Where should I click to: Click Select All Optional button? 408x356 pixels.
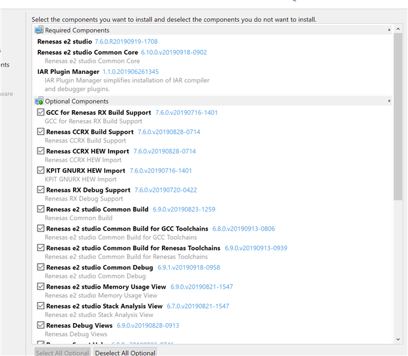[x=63, y=353]
